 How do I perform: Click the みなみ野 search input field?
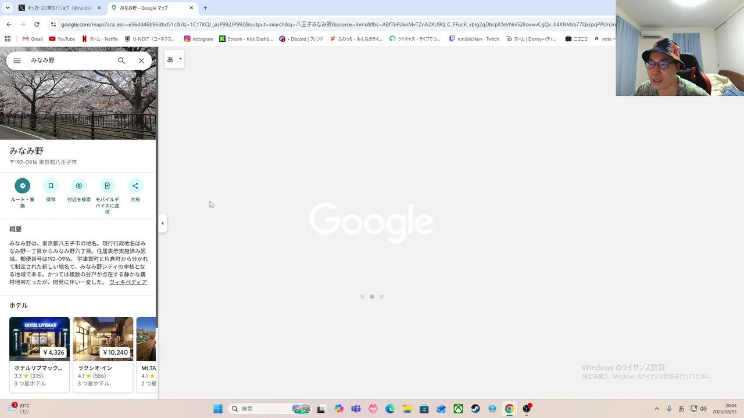coord(70,60)
